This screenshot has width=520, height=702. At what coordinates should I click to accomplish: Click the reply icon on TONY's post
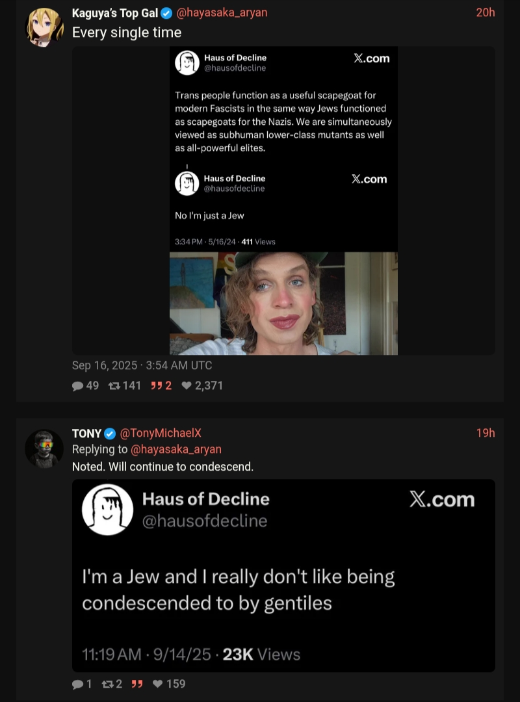click(x=77, y=684)
